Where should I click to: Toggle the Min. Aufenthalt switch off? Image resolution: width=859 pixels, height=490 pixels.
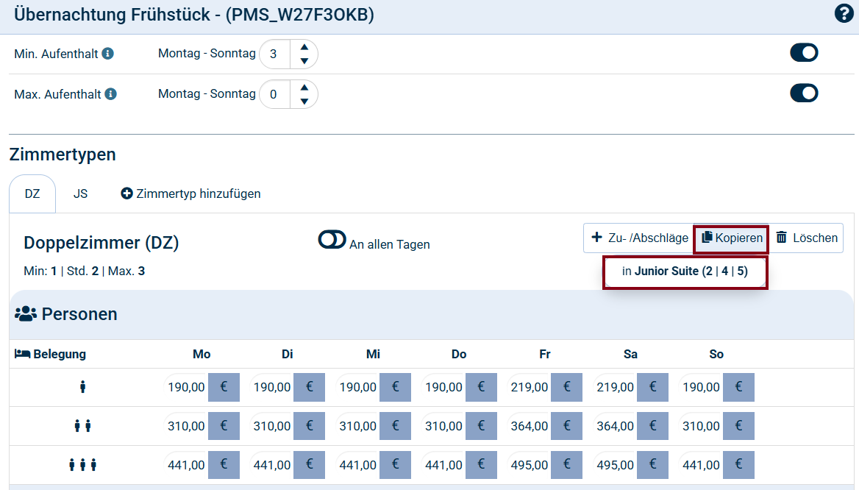[x=804, y=53]
